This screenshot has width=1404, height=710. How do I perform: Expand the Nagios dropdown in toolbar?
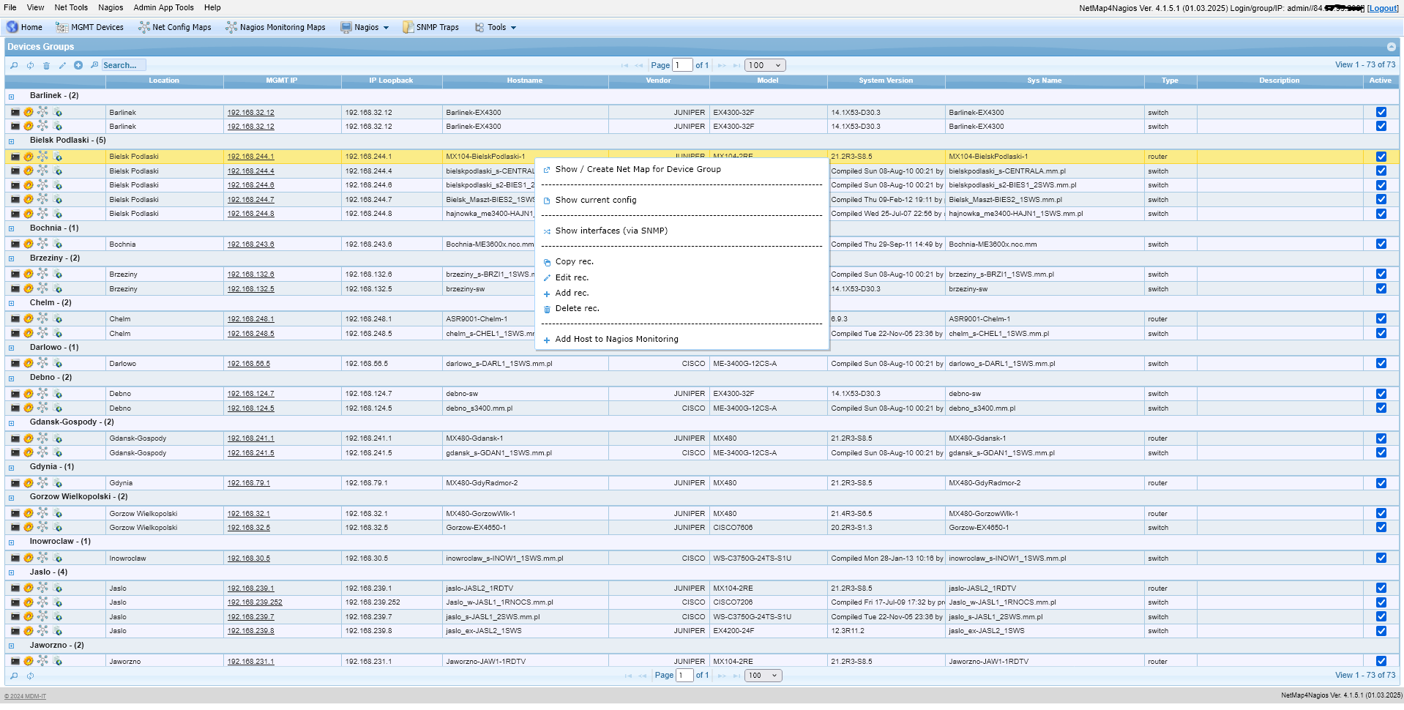pyautogui.click(x=365, y=28)
